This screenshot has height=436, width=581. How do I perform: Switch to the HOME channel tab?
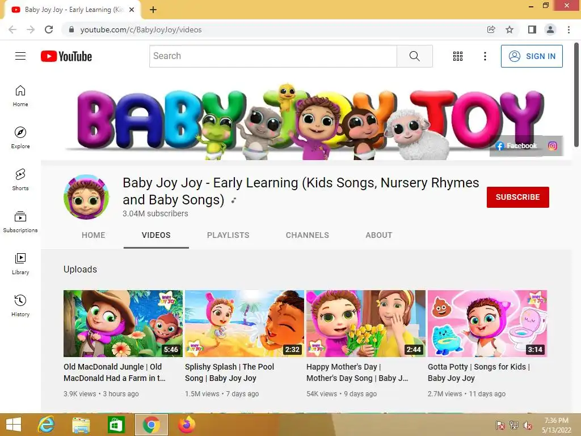tap(94, 235)
